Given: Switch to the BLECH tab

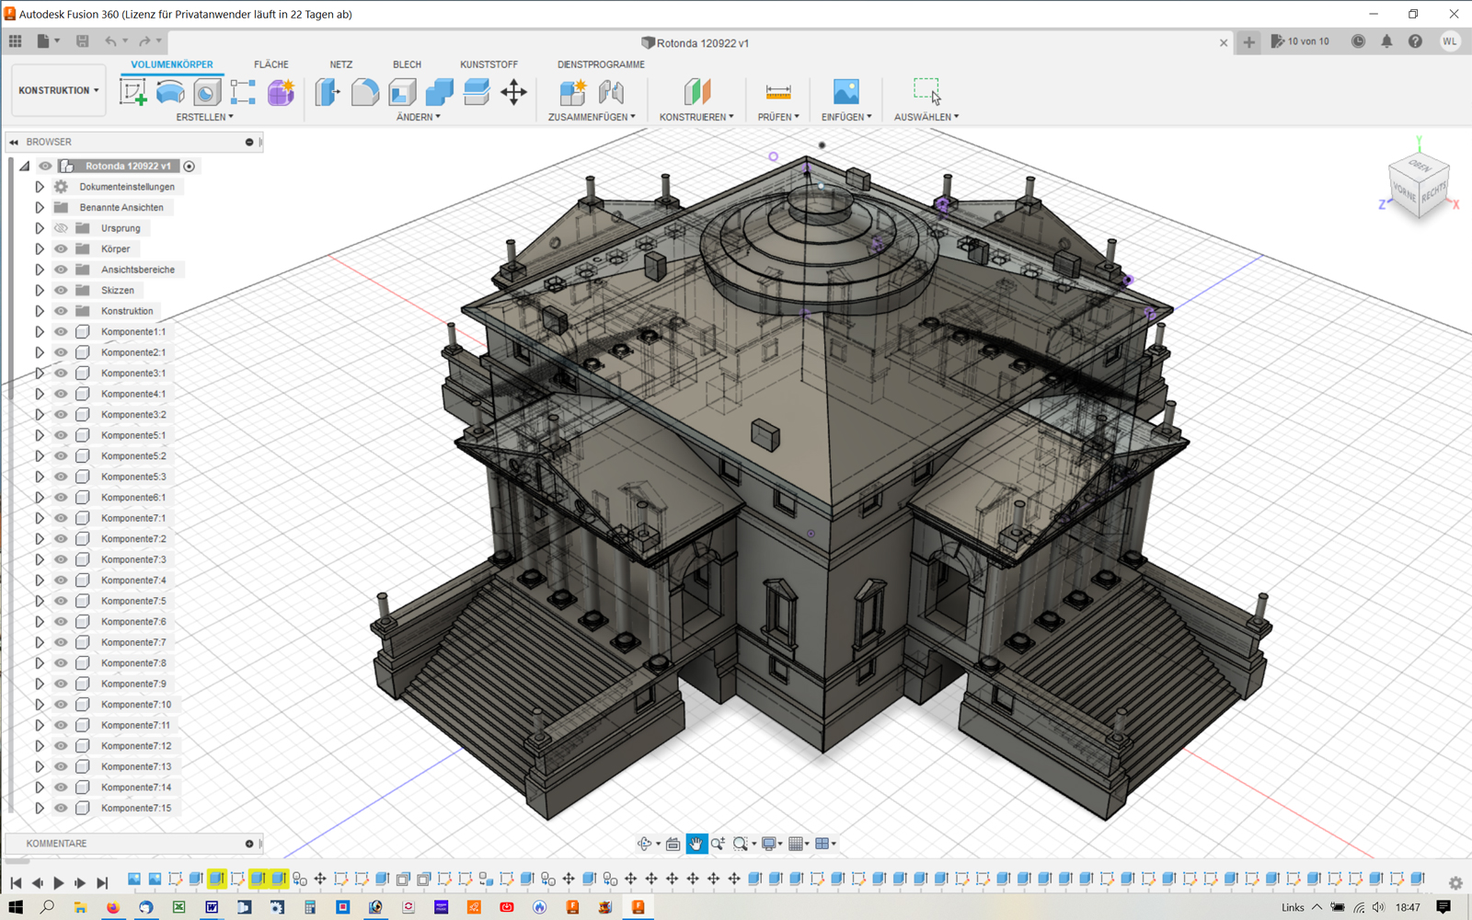Looking at the screenshot, I should click(x=407, y=64).
